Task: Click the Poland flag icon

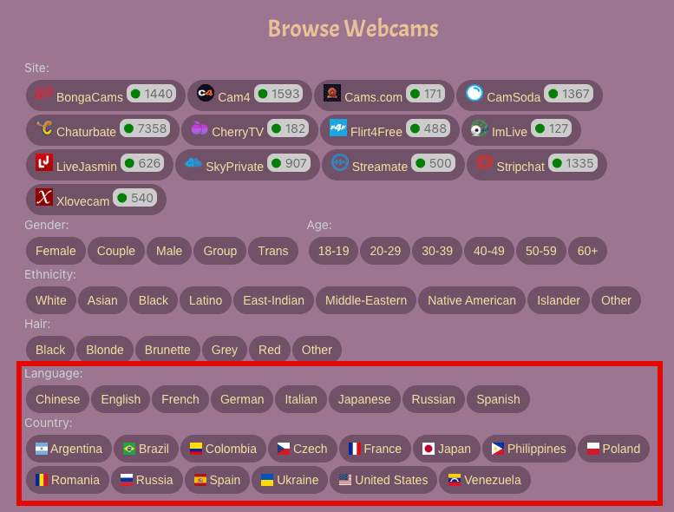Action: pos(593,449)
